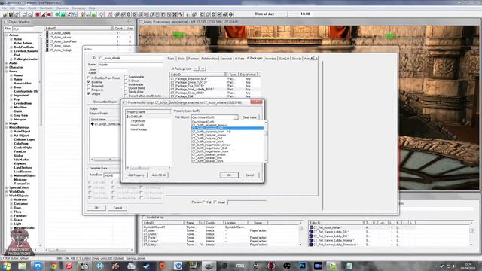Click the first red square toolbar icon

tap(38, 14)
